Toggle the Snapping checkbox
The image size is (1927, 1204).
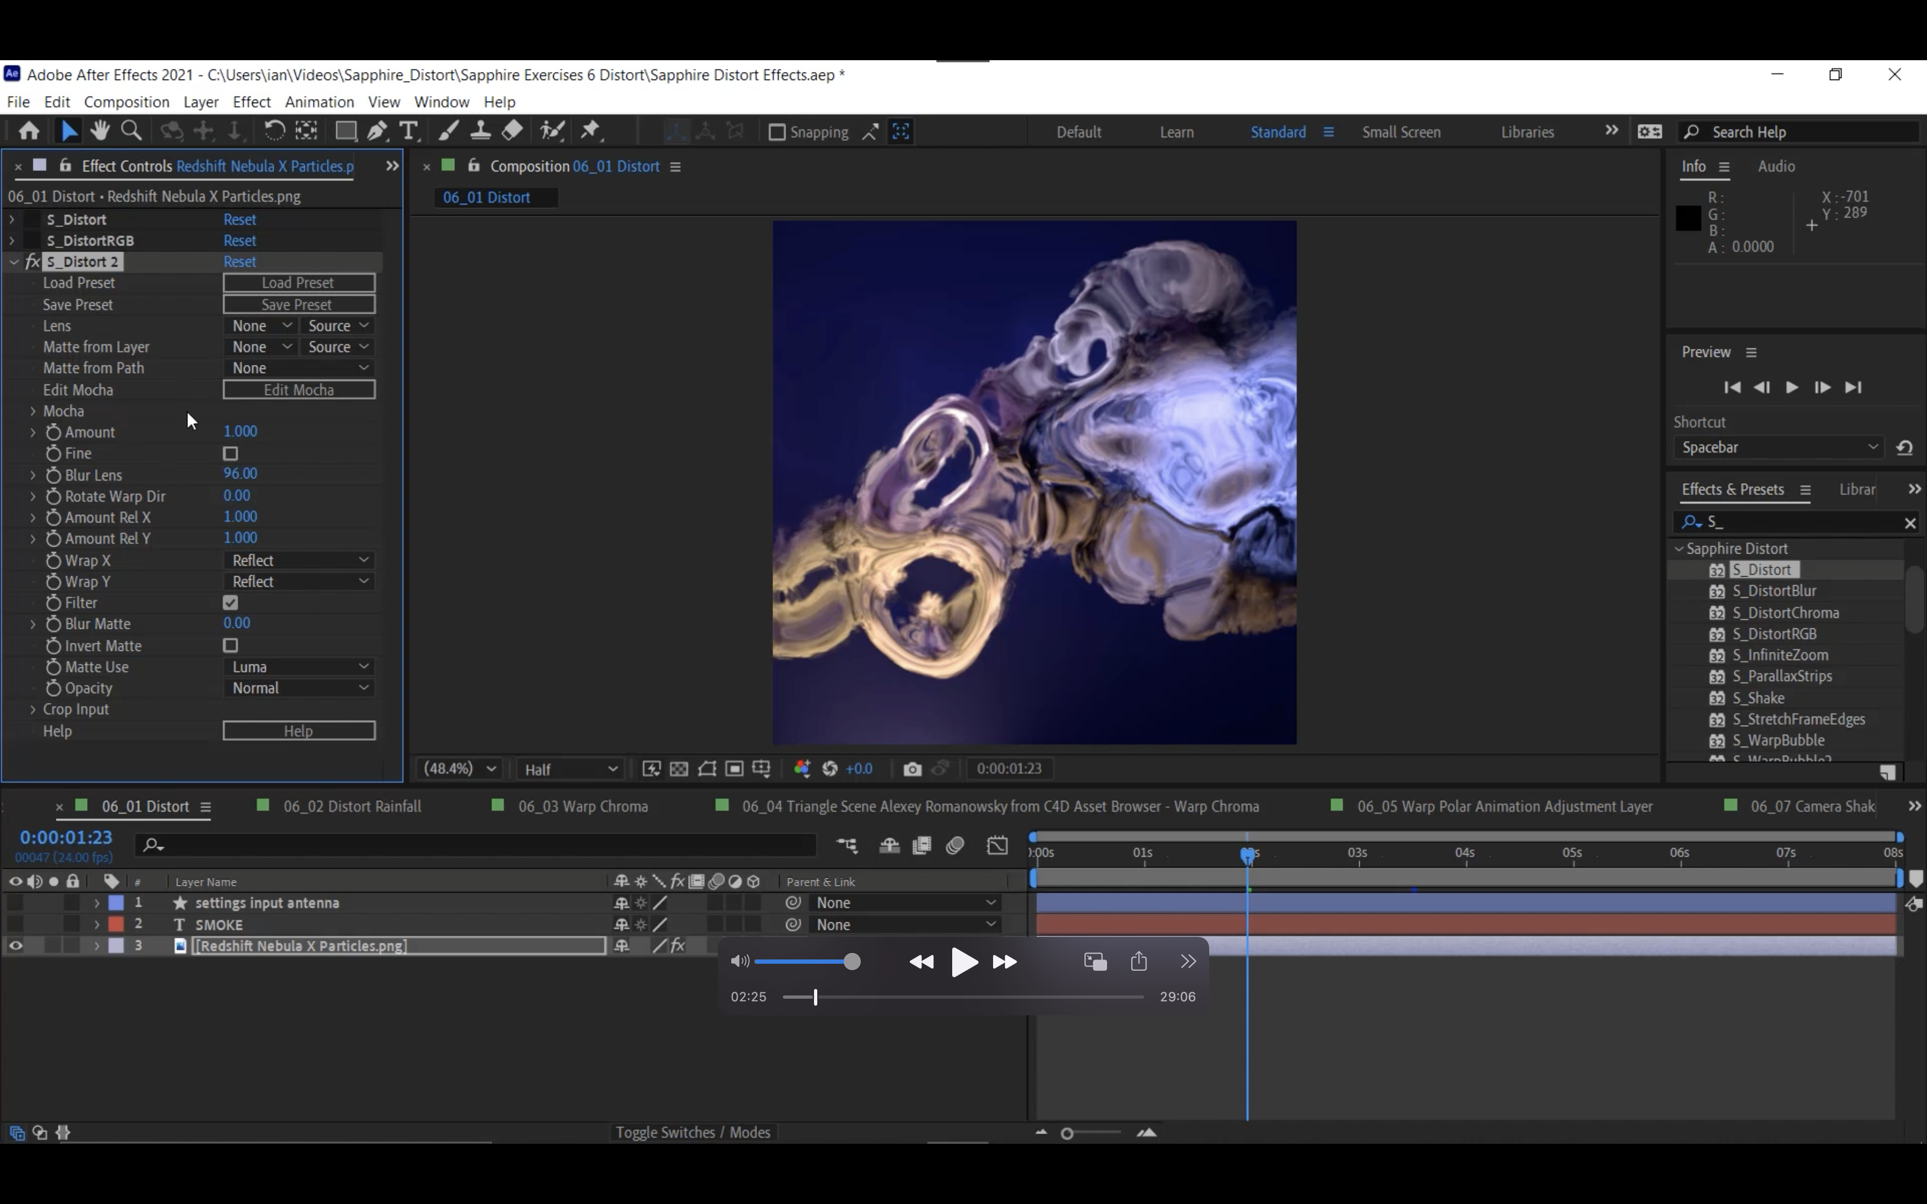(x=777, y=132)
